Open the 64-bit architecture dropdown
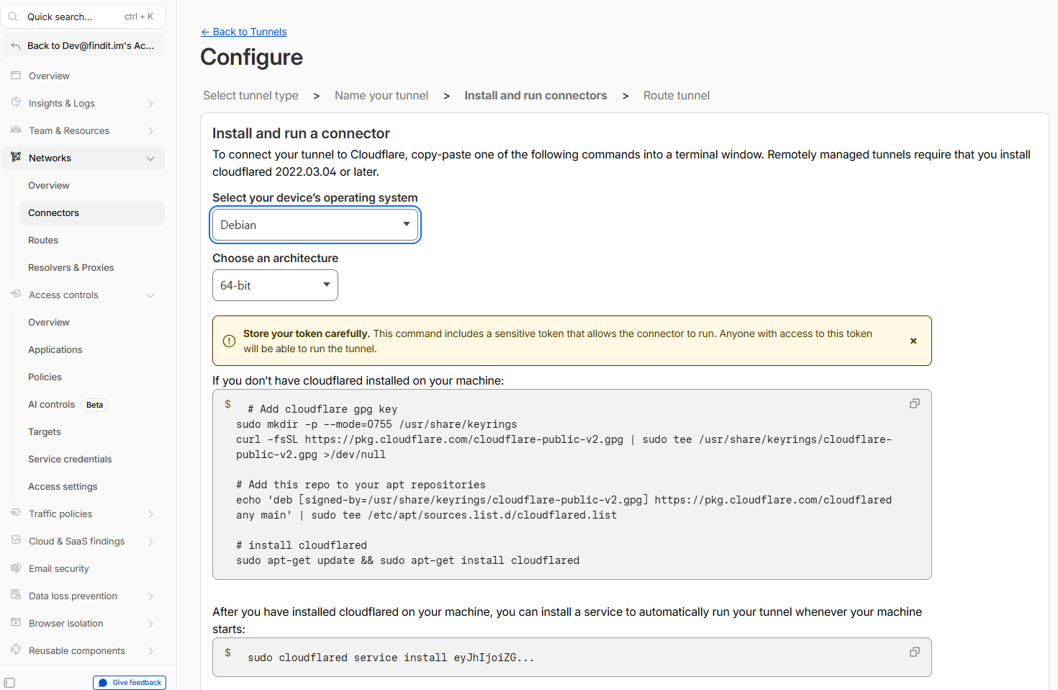Screen dimensions: 1058x690 tap(275, 285)
